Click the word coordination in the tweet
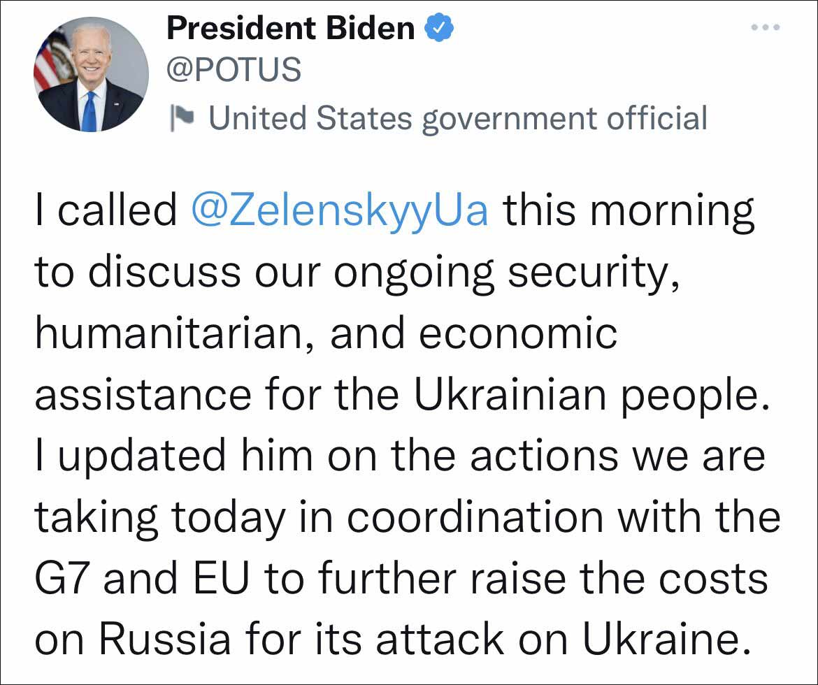818x685 pixels. tap(475, 517)
